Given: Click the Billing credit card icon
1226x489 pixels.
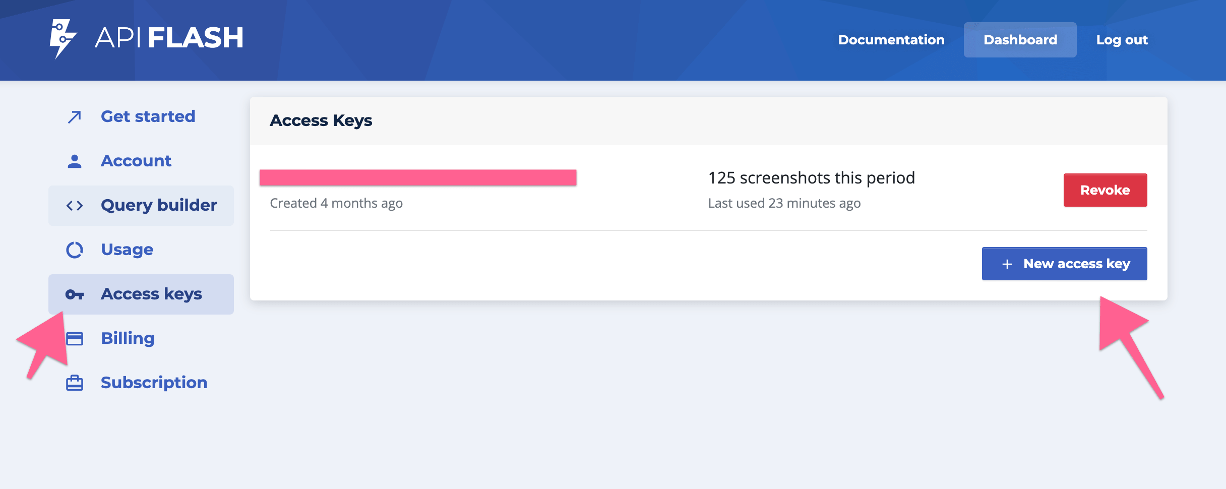Looking at the screenshot, I should click(x=75, y=339).
